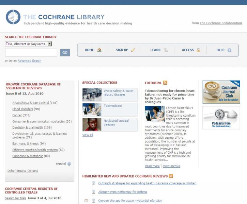This screenshot has height=204, width=247.
Task: Expand the browse topics list
Action: tap(61, 164)
